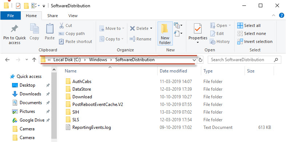Invert selection of items
Screen dimensions: 286x142
click(x=255, y=42)
